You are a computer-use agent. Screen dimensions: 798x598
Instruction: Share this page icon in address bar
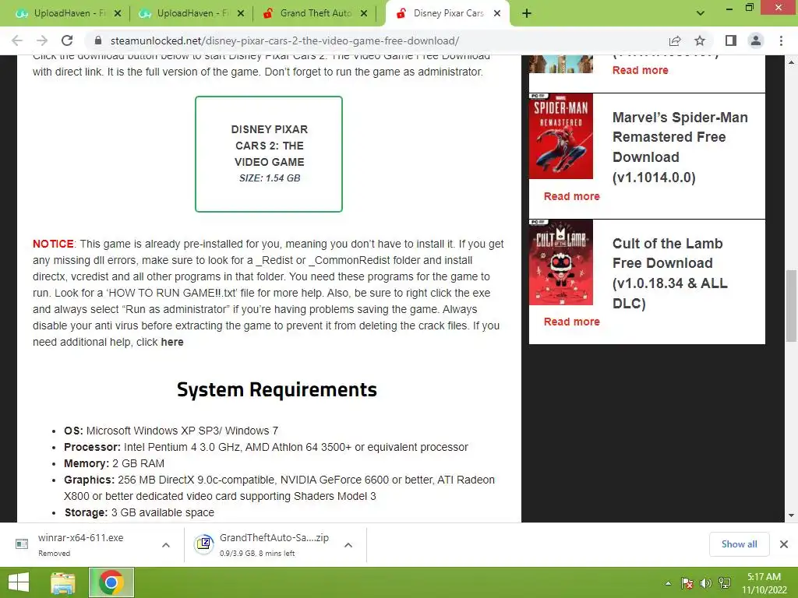[x=675, y=40]
